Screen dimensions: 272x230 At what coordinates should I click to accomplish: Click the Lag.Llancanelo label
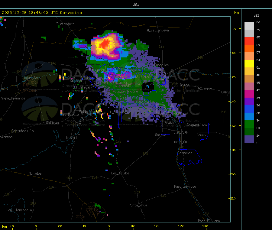(19, 210)
